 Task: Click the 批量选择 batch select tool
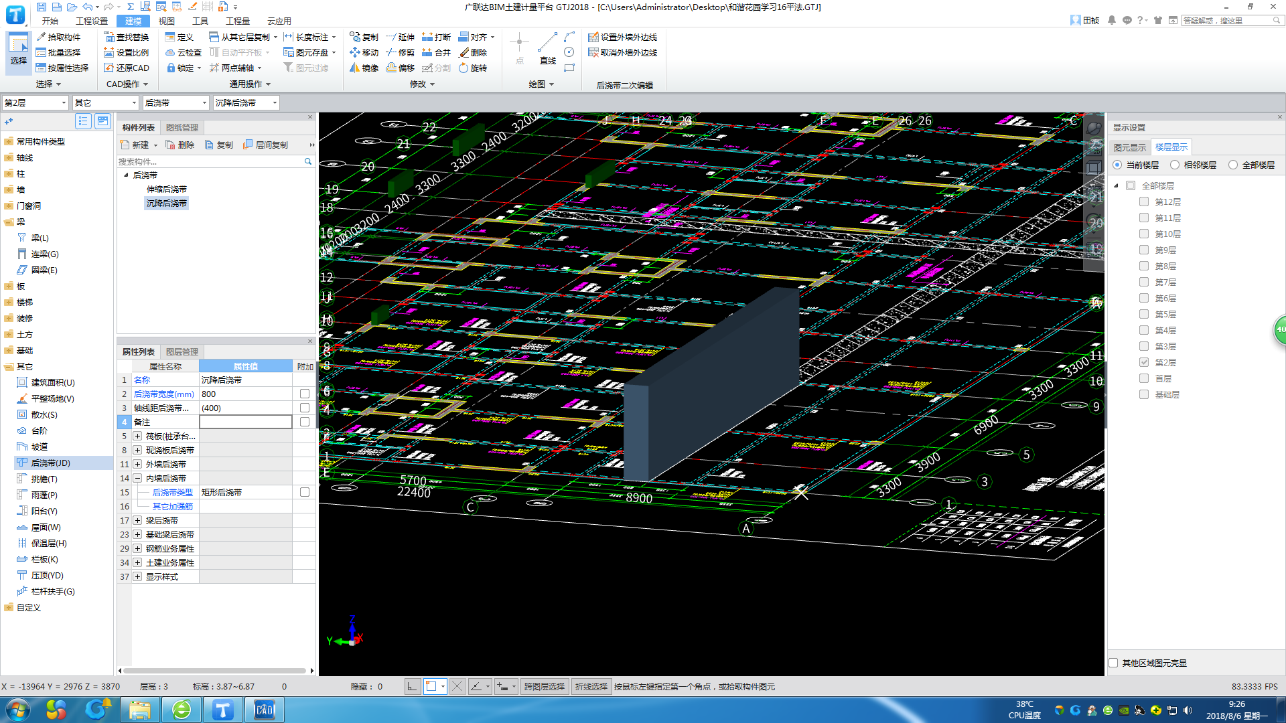pyautogui.click(x=58, y=52)
